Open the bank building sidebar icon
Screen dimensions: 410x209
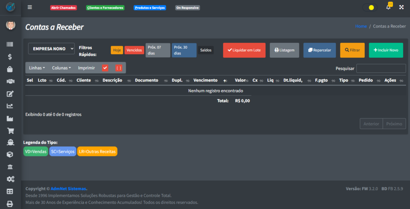(10, 167)
